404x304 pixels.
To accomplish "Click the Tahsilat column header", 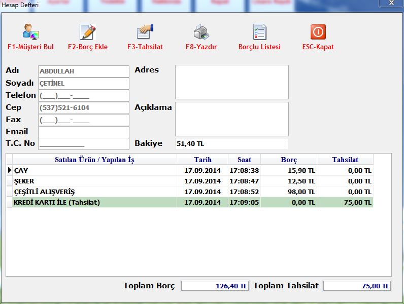I will 345,160.
